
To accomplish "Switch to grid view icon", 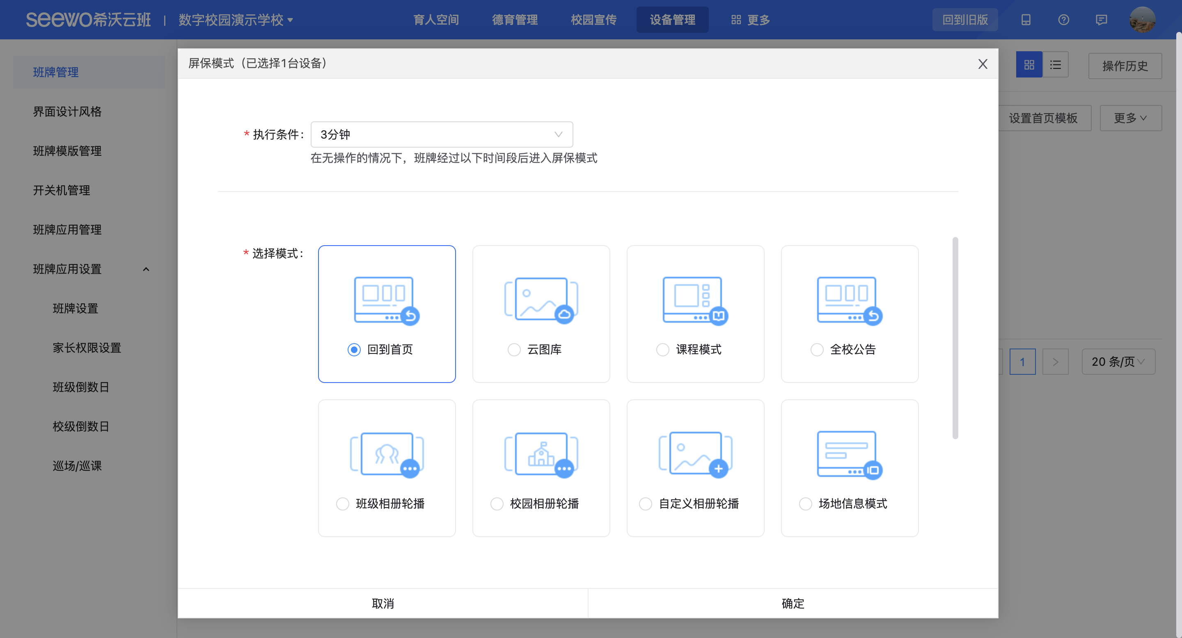I will click(x=1029, y=65).
